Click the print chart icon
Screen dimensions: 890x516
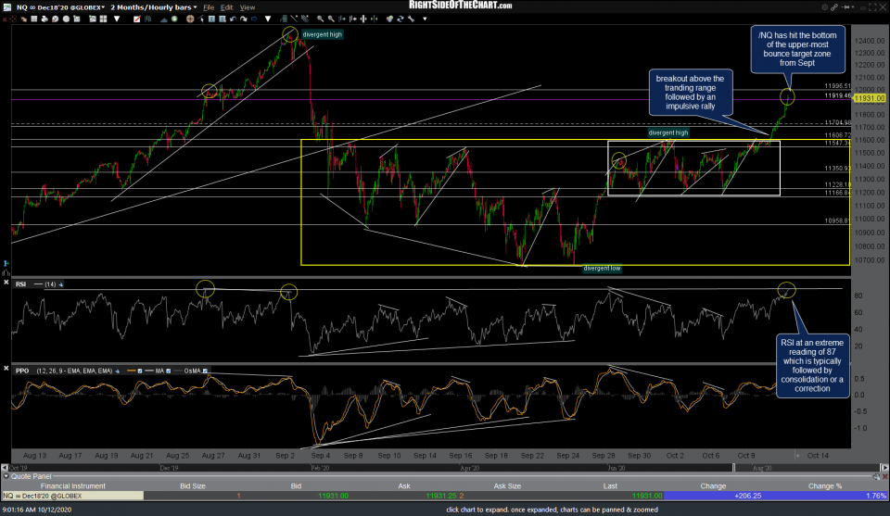coord(44,19)
